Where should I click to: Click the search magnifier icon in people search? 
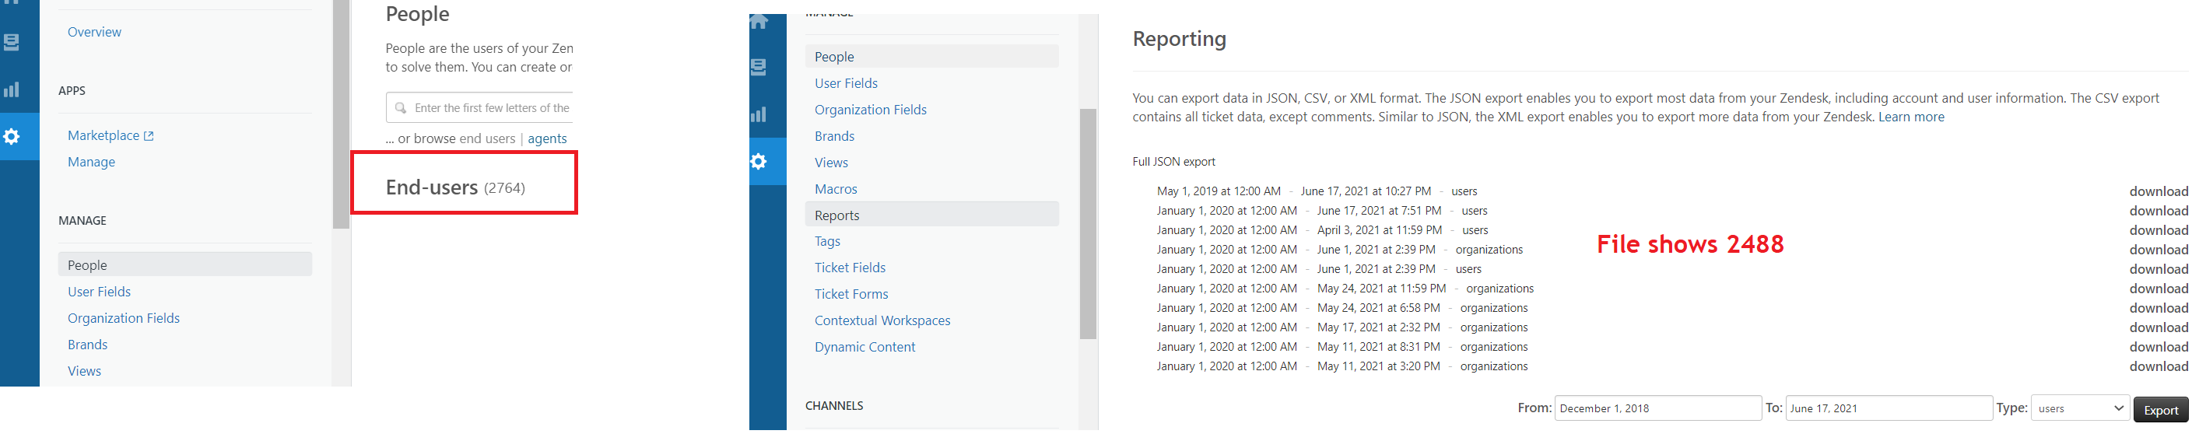[401, 108]
